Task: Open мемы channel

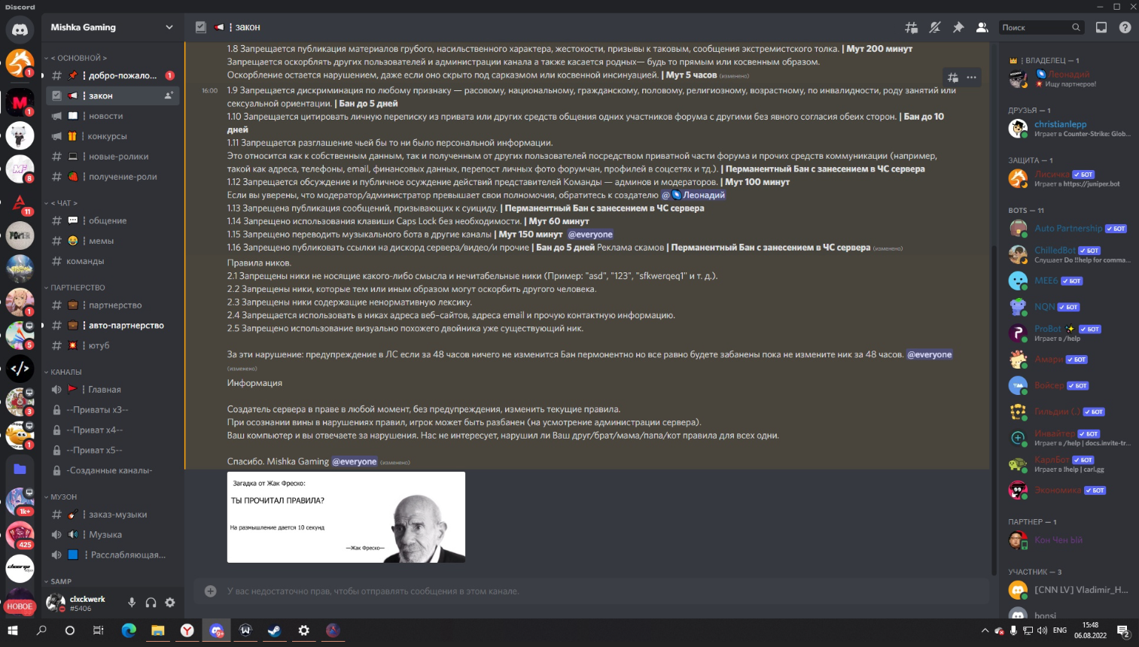Action: click(113, 241)
